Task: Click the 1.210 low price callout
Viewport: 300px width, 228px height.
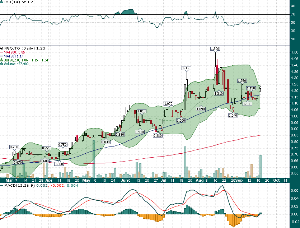Action: point(219,93)
